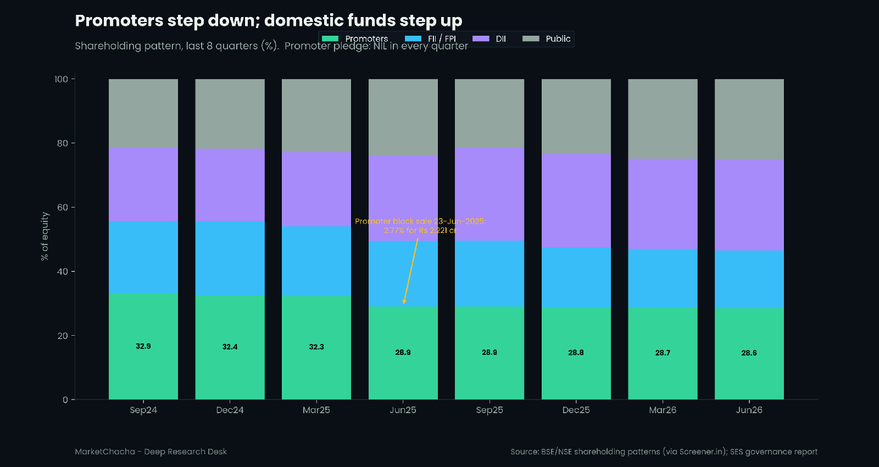Viewport: 879px width, 467px height.
Task: Click the green Promoters legend swatch
Action: (x=330, y=38)
